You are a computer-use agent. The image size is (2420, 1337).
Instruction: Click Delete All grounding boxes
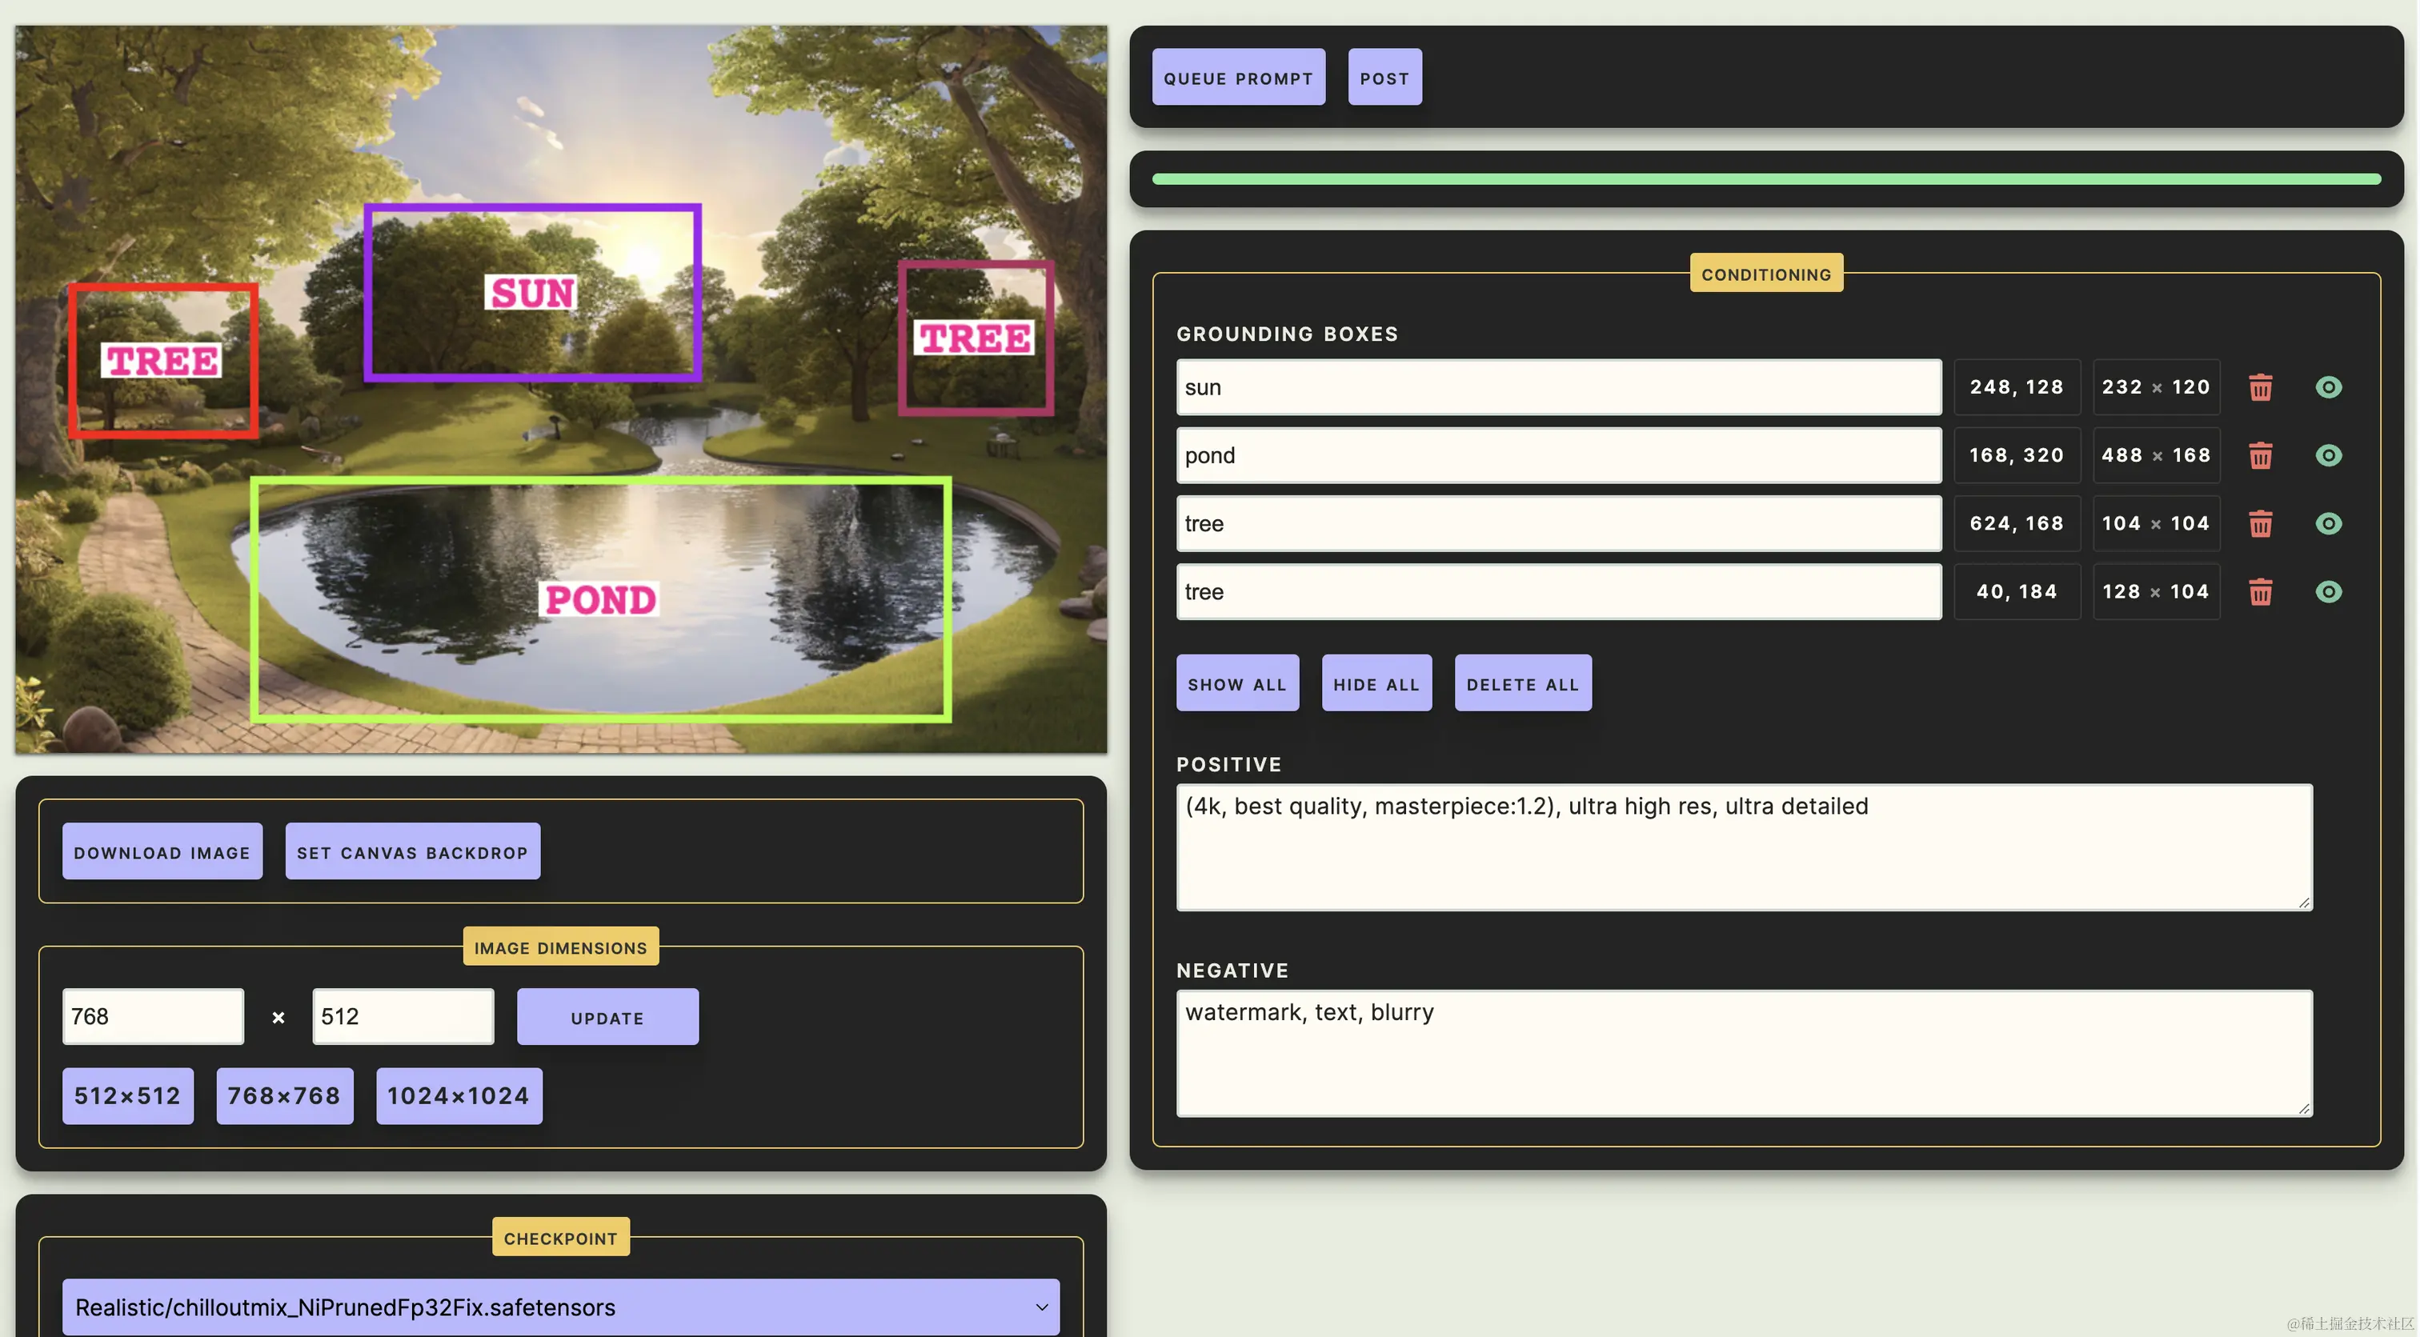(1522, 684)
